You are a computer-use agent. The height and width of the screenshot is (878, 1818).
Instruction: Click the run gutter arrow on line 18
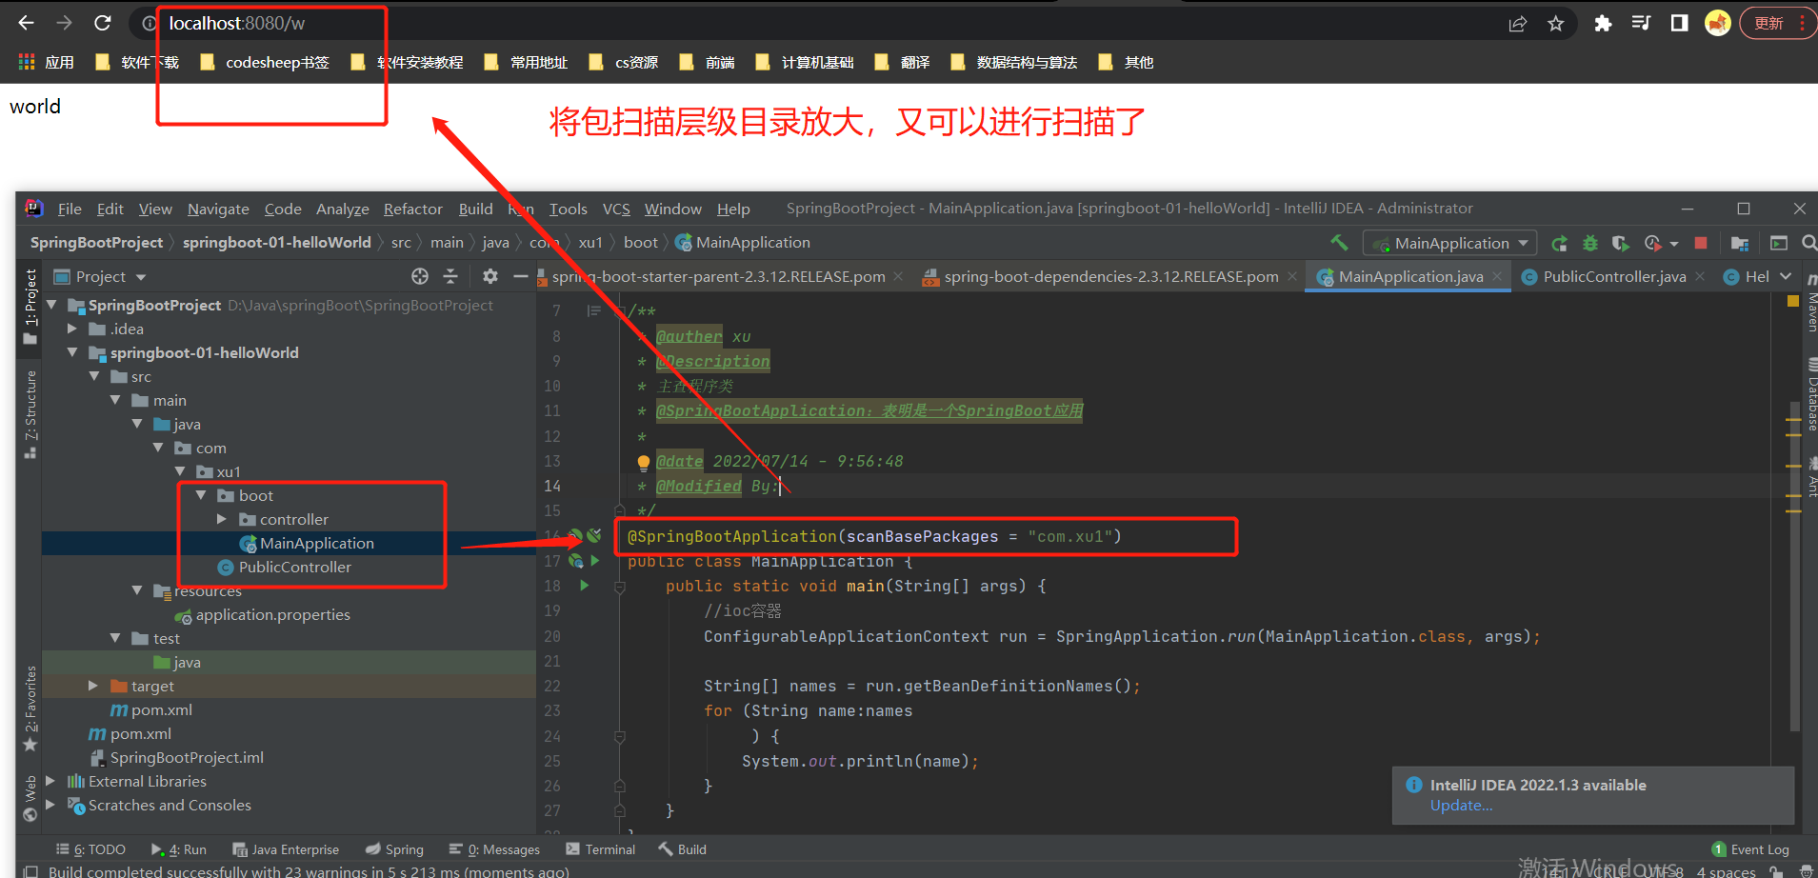[x=584, y=586]
